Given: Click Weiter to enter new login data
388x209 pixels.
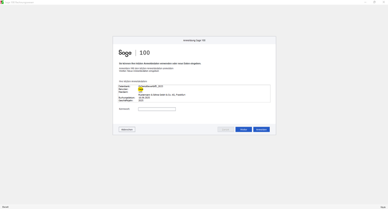Looking at the screenshot, I should tap(243, 129).
